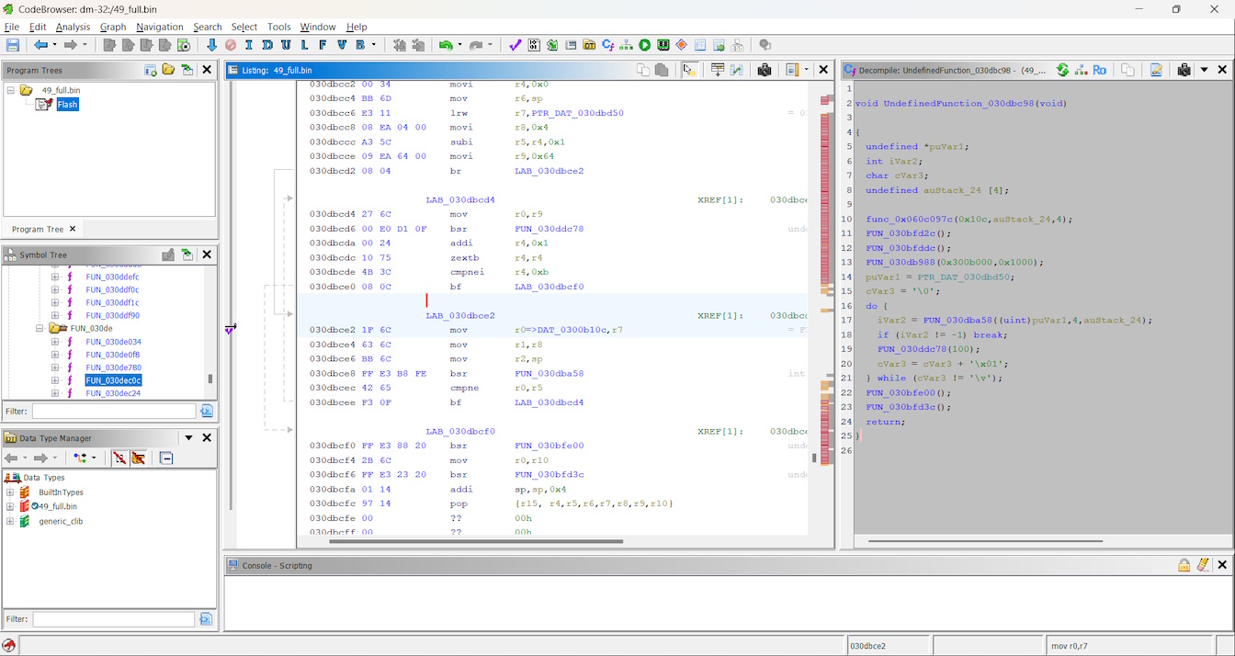Click the Save program icon in toolbar

(13, 45)
